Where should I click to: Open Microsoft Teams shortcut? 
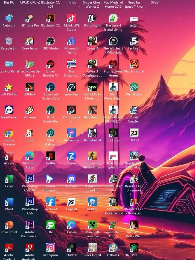click(x=71, y=41)
